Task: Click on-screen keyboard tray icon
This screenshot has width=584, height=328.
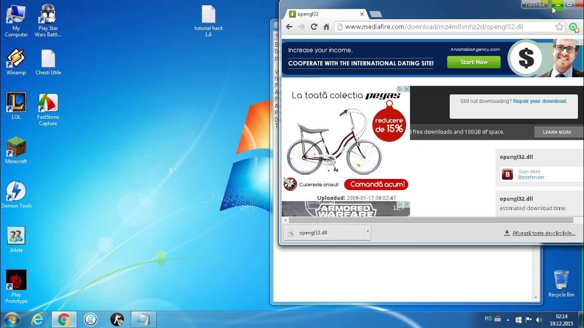Action: 497,319
